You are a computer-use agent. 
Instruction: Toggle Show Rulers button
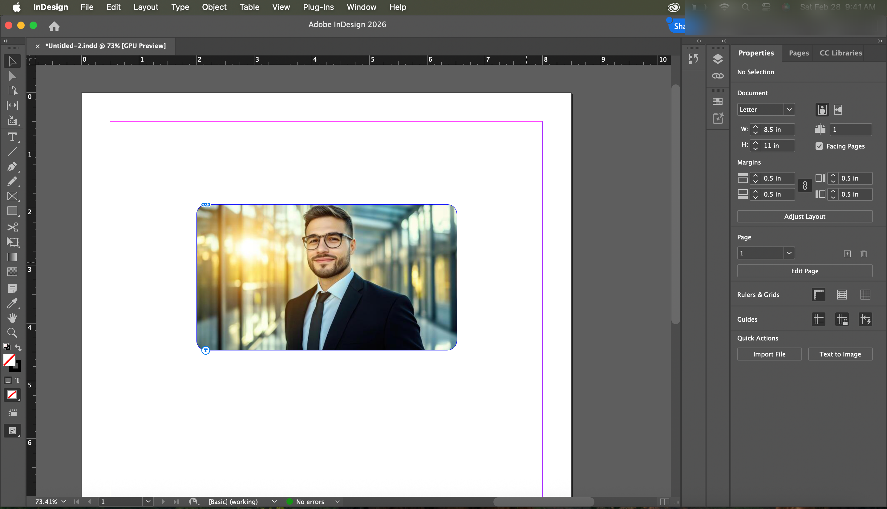(819, 295)
